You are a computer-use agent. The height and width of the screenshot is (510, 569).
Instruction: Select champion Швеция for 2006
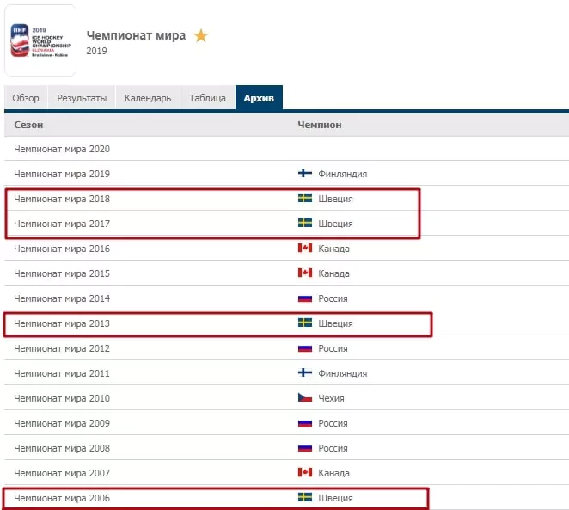335,498
